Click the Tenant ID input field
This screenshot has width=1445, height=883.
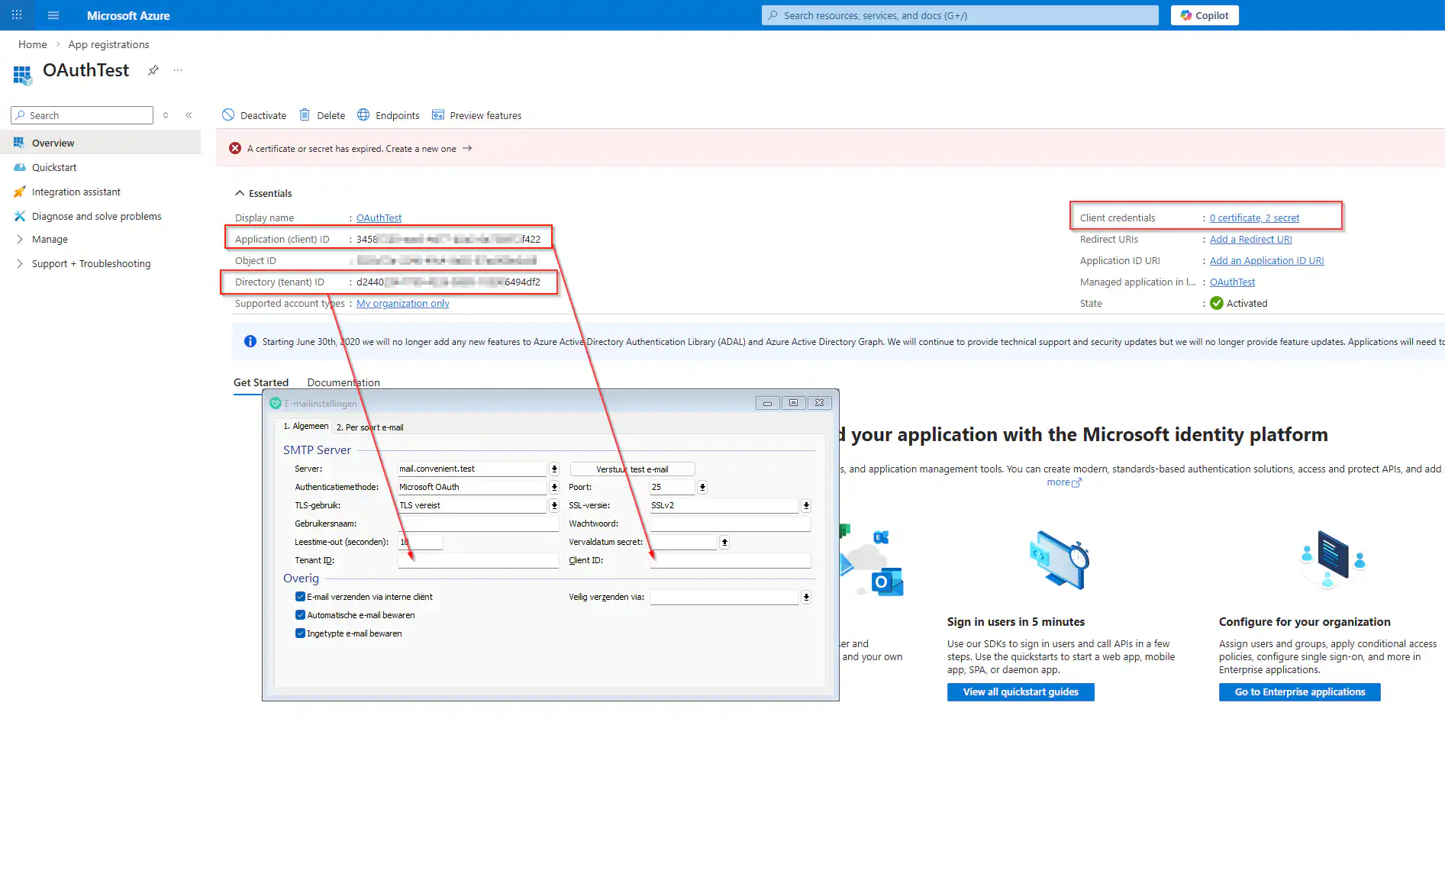[478, 561]
